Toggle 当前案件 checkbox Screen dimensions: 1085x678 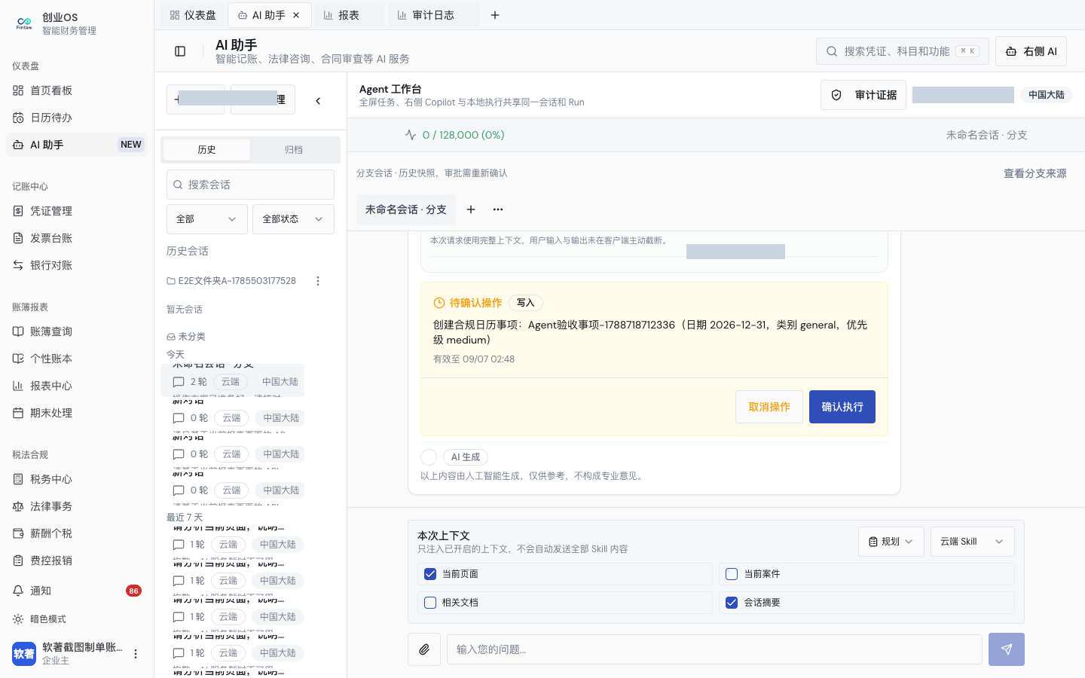pos(732,574)
